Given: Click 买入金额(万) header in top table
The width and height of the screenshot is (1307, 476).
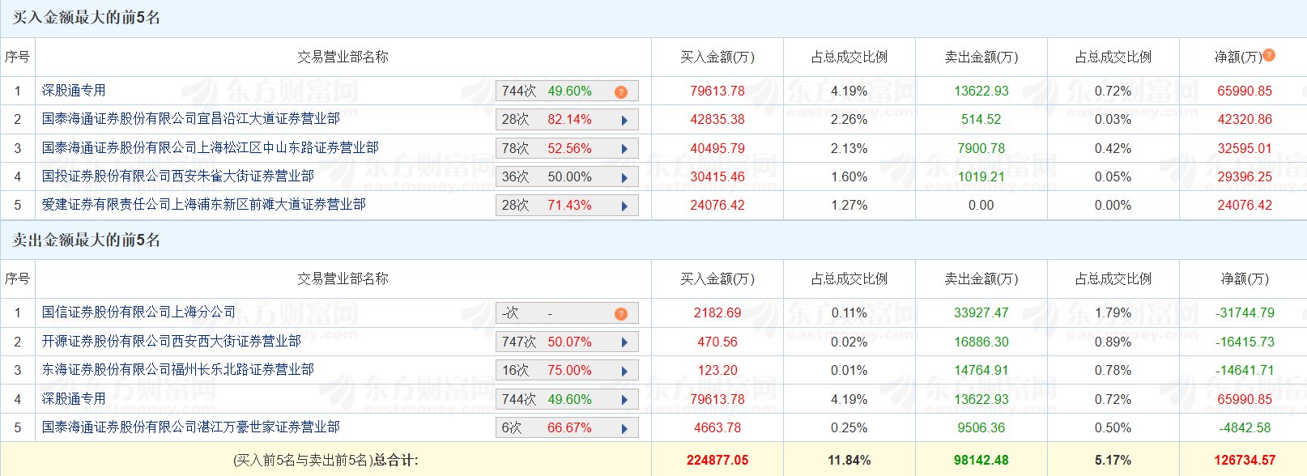Looking at the screenshot, I should click(x=717, y=57).
